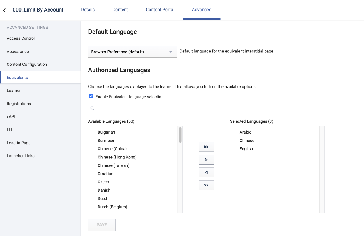The height and width of the screenshot is (236, 364).
Task: Click Available Languages scrollbar thumb
Action: [180, 135]
